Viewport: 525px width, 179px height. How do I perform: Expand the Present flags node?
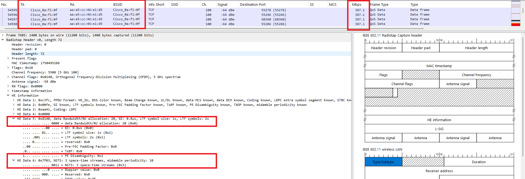click(x=8, y=58)
